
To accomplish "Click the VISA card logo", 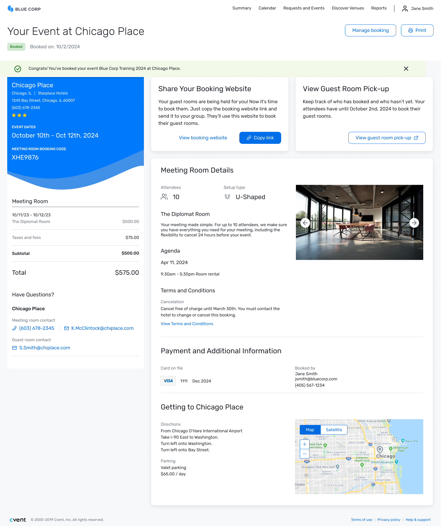I will click(168, 381).
